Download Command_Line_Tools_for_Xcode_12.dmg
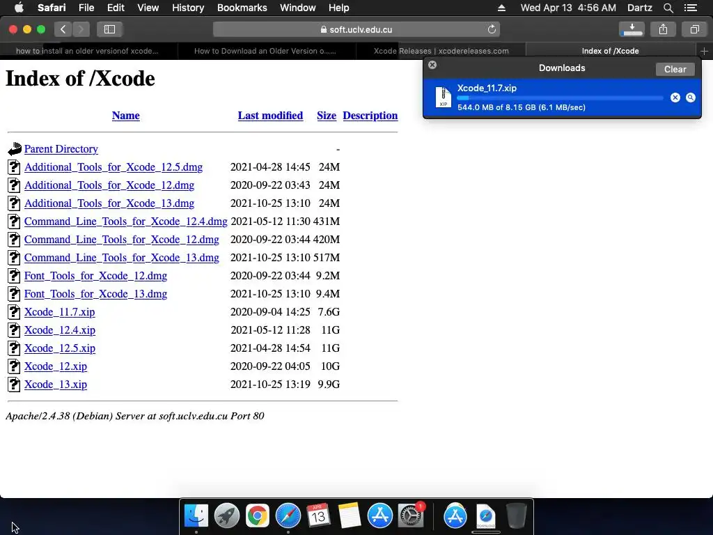This screenshot has height=535, width=713. pyautogui.click(x=121, y=240)
